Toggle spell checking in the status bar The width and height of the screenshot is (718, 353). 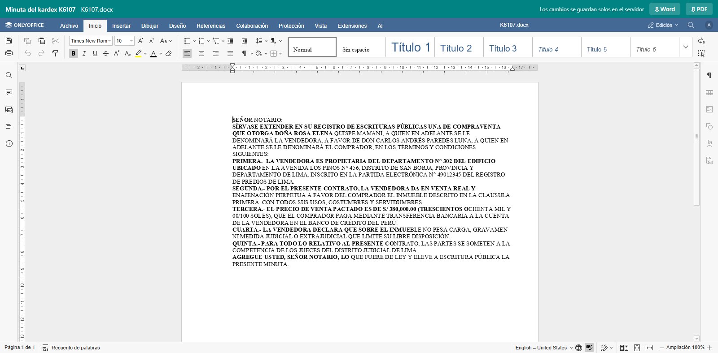(x=589, y=348)
